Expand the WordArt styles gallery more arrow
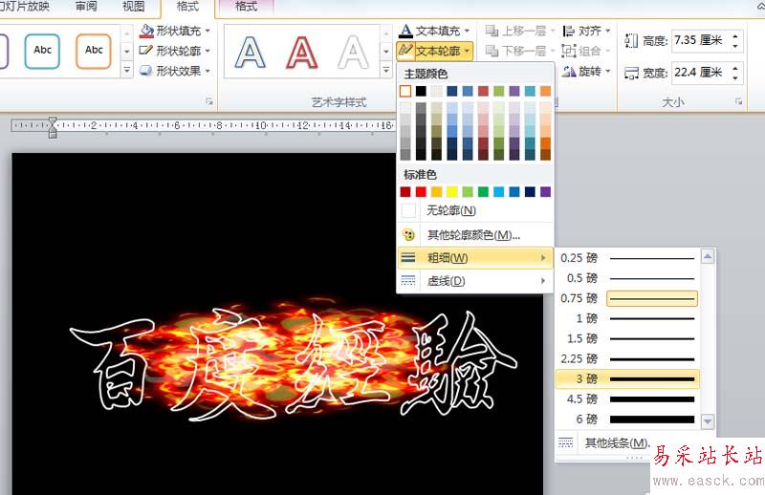 (x=386, y=70)
